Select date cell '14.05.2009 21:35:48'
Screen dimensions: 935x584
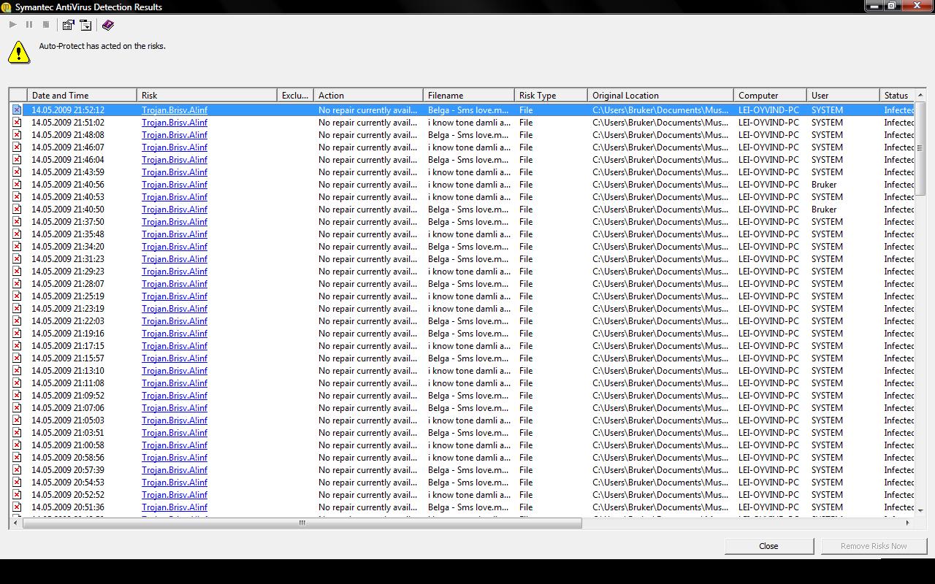coord(68,234)
